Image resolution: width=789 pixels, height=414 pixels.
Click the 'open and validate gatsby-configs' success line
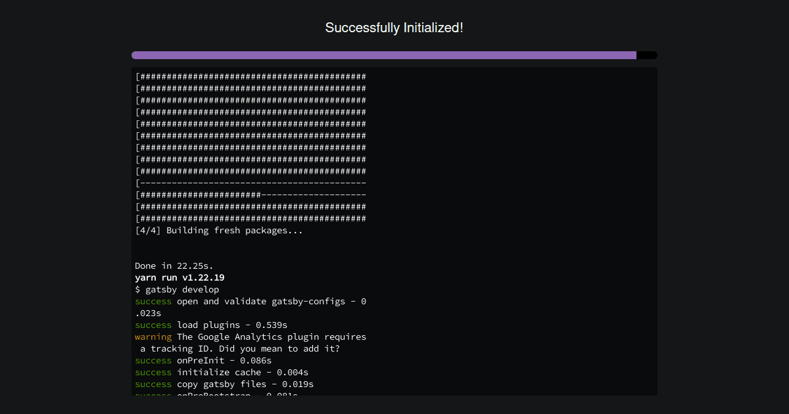[x=250, y=301]
